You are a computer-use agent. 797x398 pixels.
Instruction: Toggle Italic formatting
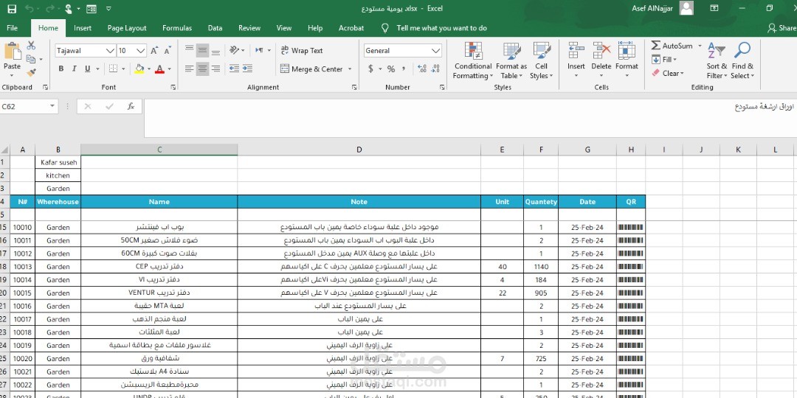[x=75, y=69]
